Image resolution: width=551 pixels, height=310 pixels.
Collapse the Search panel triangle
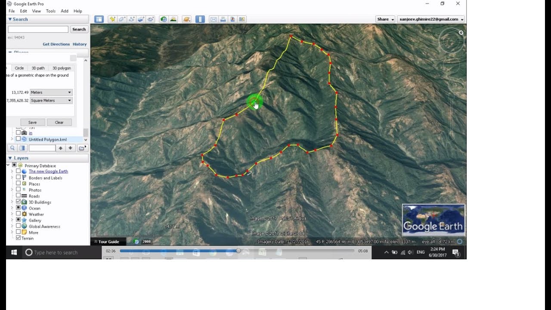point(10,19)
